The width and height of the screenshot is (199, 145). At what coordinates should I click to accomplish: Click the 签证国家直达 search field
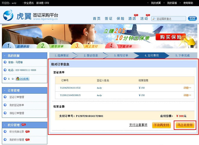[x=169, y=19]
